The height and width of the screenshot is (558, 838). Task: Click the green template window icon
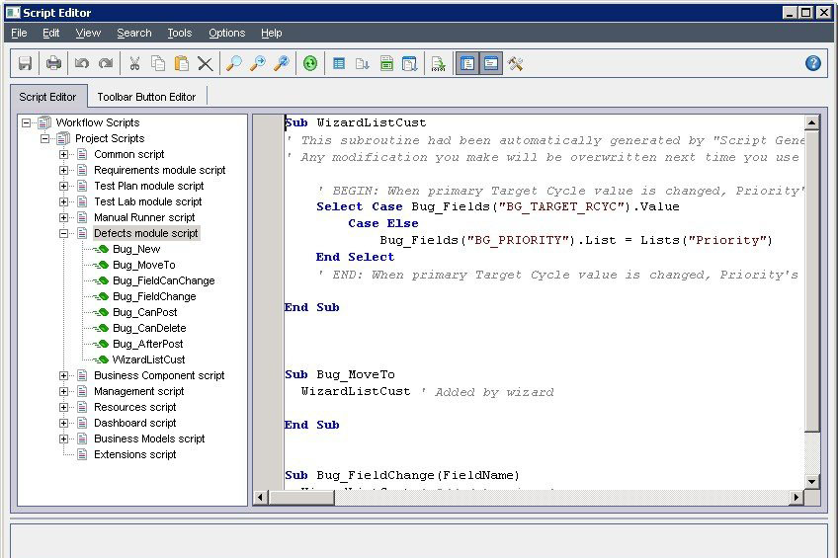click(x=386, y=63)
